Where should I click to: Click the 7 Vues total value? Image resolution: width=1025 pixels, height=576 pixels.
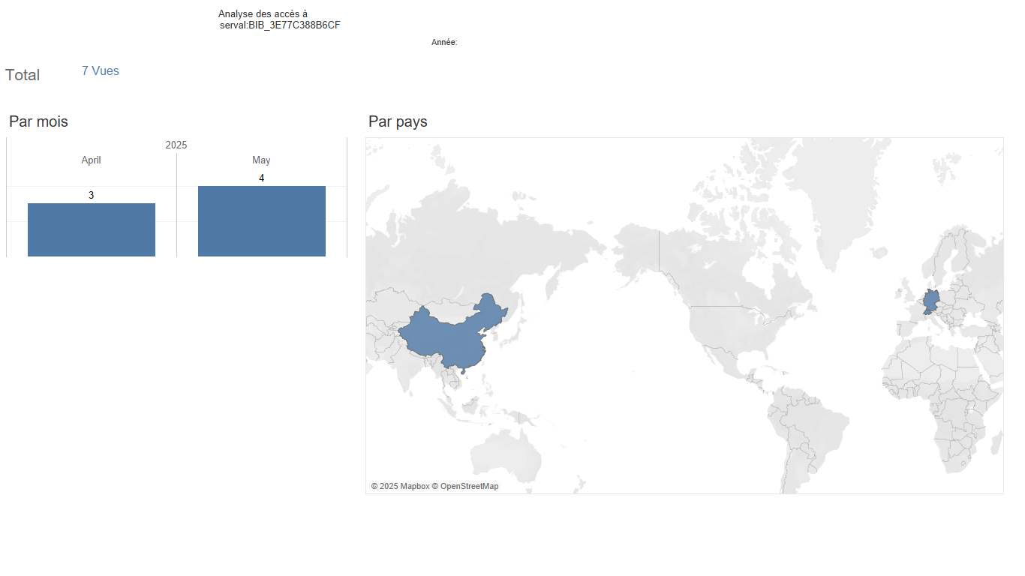pos(101,70)
